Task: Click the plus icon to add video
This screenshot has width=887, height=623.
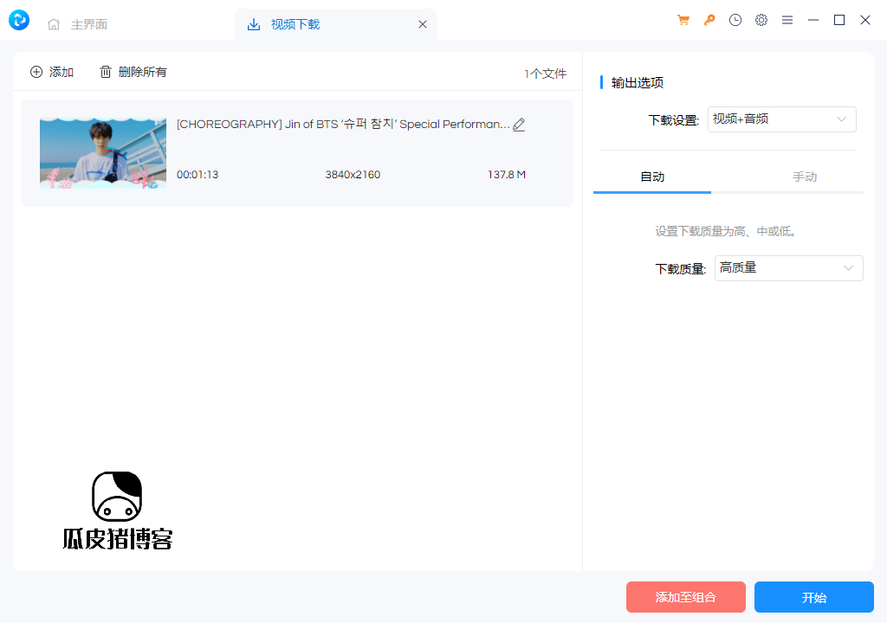Action: pyautogui.click(x=36, y=73)
